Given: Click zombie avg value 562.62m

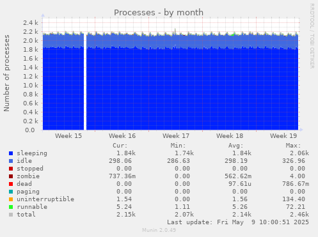Looking at the screenshot, I should tap(238, 176).
